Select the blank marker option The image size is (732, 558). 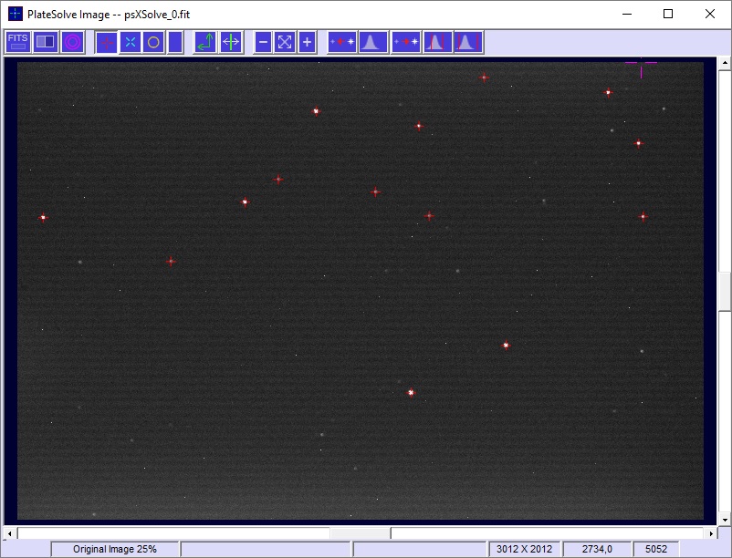tap(175, 42)
